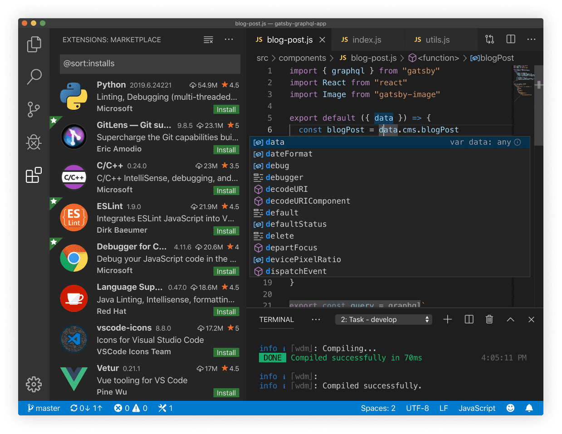Expand the 'components' breadcrumb
This screenshot has width=562, height=434.
click(302, 58)
